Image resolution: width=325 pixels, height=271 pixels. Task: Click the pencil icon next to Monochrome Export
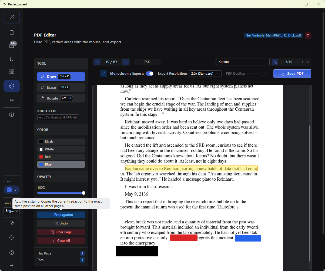103,74
